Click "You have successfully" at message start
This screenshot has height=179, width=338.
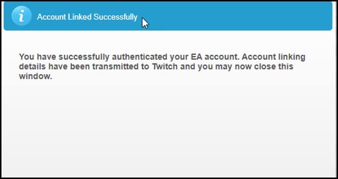click(64, 57)
